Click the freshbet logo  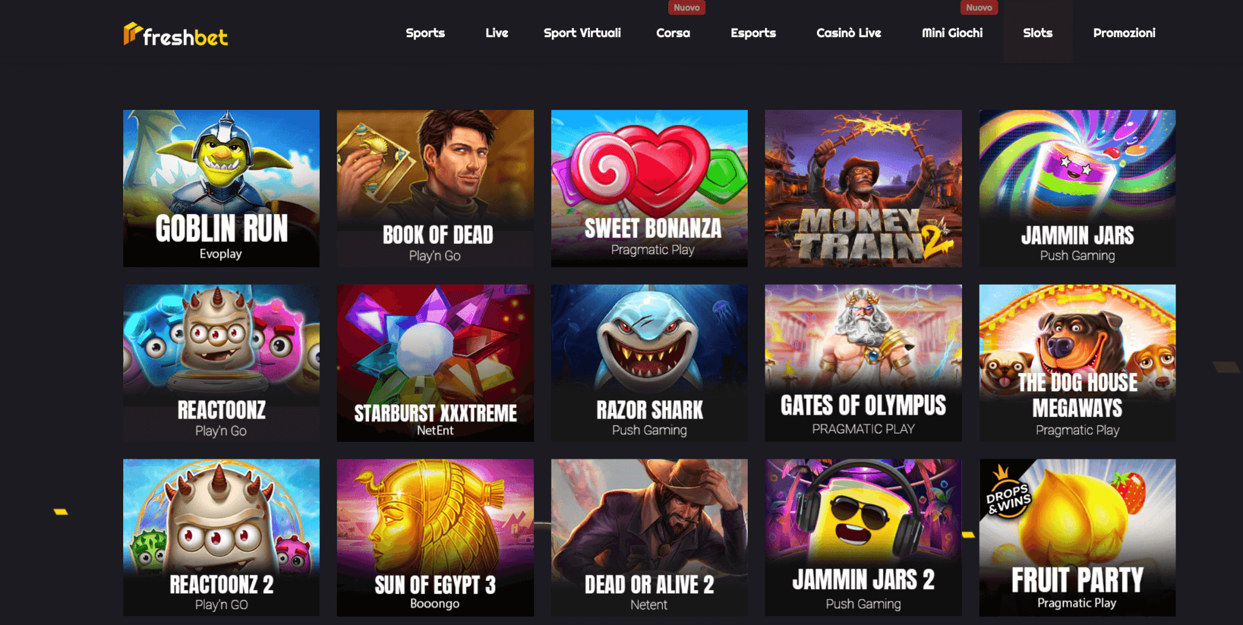pos(175,35)
